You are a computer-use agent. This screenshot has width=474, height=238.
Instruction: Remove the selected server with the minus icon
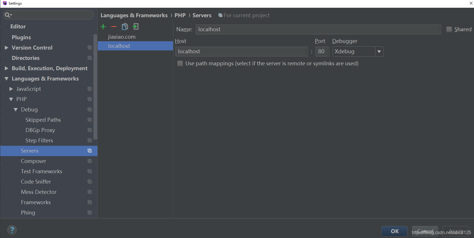(x=114, y=27)
